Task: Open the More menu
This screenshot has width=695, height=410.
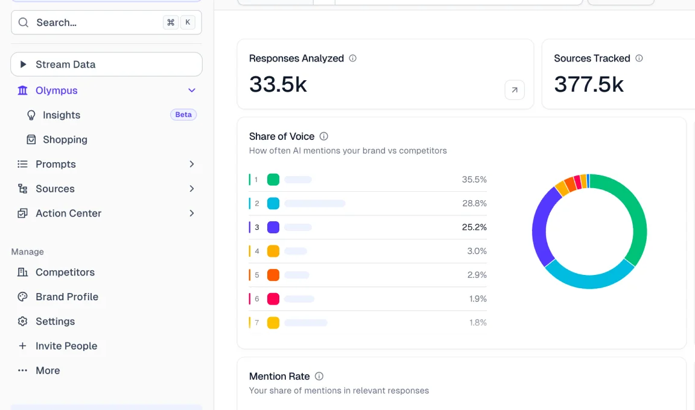Action: [47, 371]
